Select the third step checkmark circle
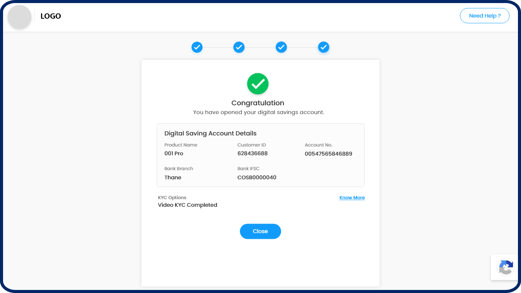The width and height of the screenshot is (521, 293). pos(281,47)
